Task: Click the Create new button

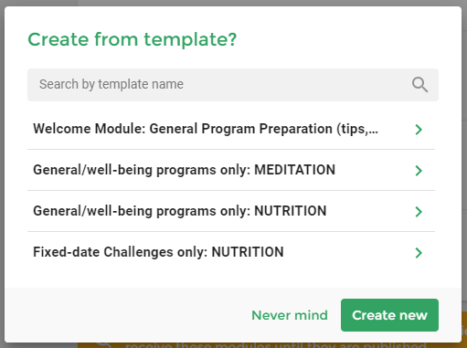Action: coord(389,315)
